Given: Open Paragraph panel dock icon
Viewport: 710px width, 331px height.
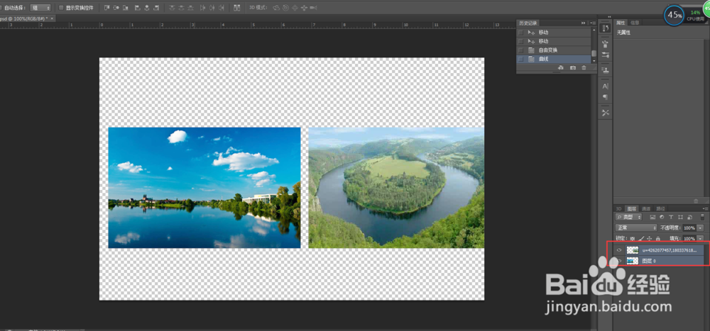Looking at the screenshot, I should [605, 97].
